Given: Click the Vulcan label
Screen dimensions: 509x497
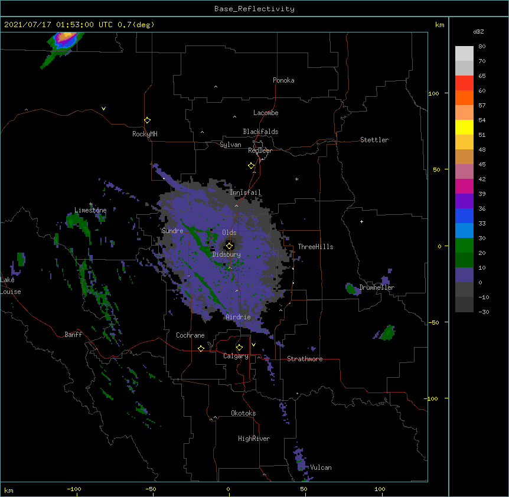Looking at the screenshot, I should [x=321, y=467].
